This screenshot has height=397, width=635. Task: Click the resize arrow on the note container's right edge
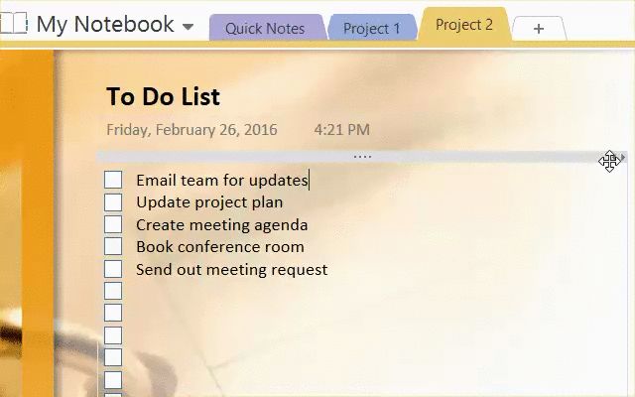[622, 158]
